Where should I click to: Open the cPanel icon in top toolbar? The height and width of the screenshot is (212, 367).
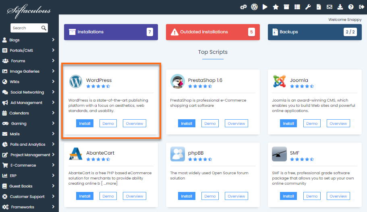tap(243, 7)
